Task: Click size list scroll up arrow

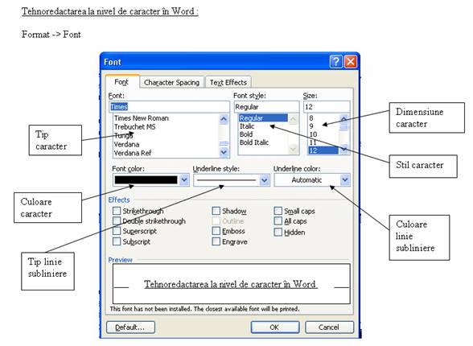Action: (x=344, y=119)
